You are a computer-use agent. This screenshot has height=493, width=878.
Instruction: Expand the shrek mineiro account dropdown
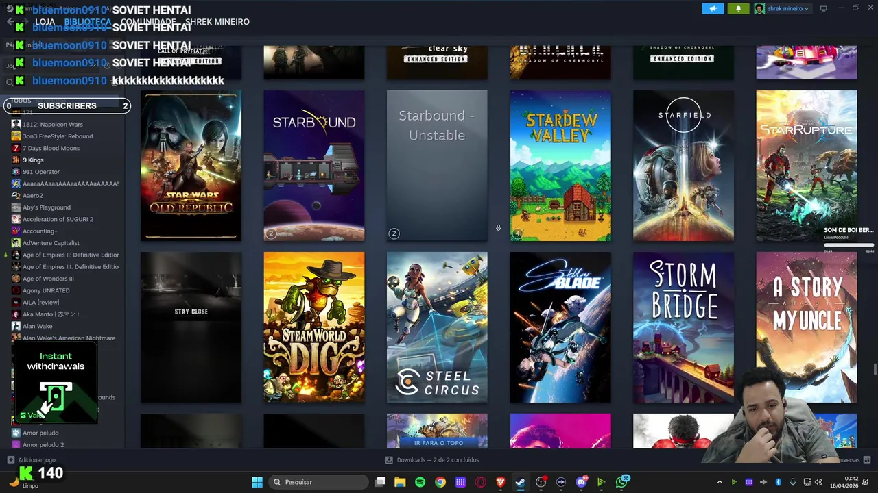click(x=787, y=9)
